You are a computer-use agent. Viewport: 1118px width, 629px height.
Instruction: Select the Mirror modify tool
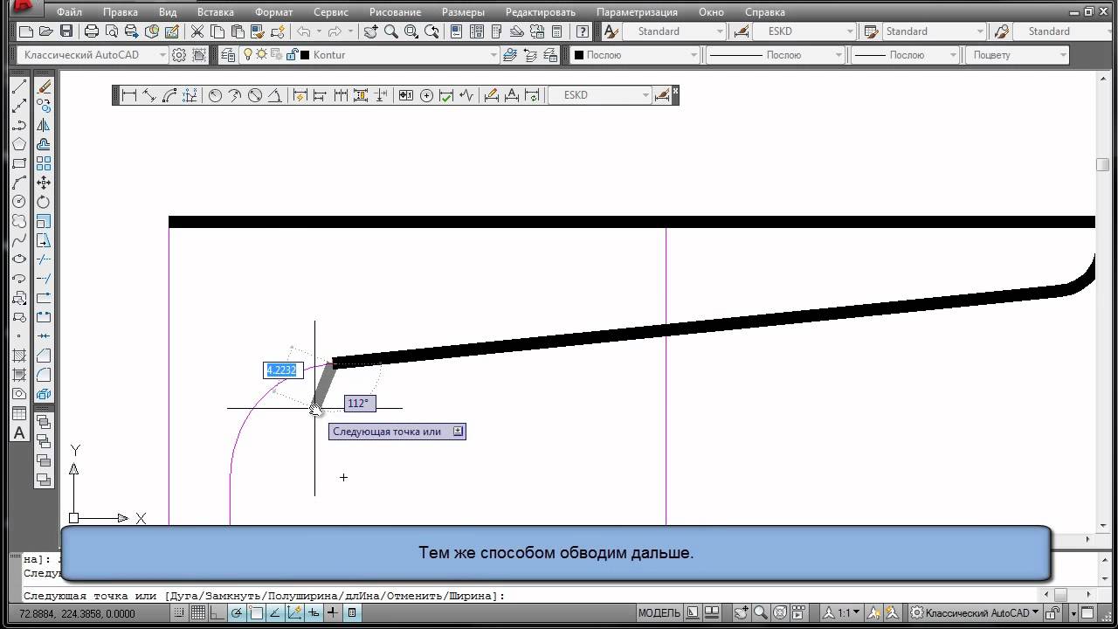click(x=44, y=125)
